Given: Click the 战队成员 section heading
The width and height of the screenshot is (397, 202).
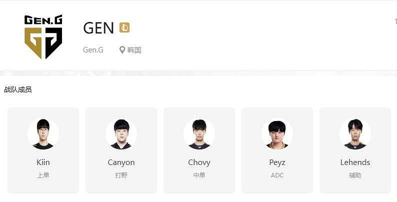Looking at the screenshot, I should [x=18, y=89].
